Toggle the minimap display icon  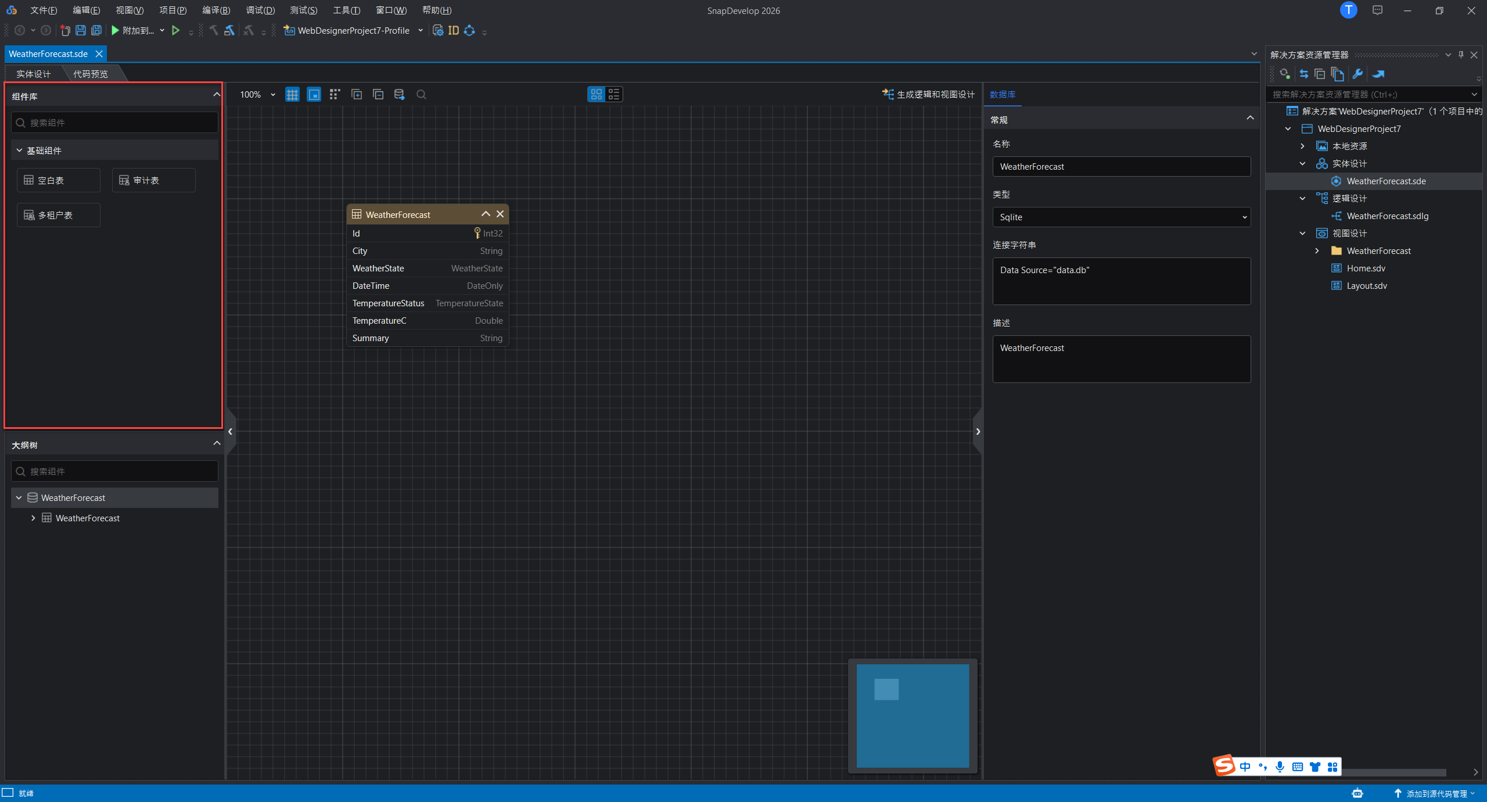[x=314, y=94]
